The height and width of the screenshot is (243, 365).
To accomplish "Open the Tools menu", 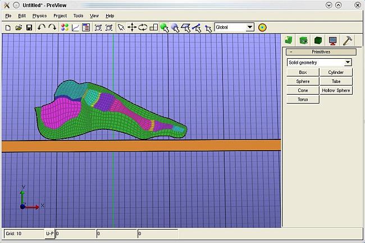I will (x=78, y=16).
